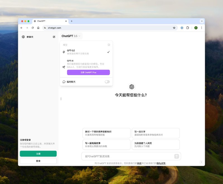Reload the ChatGPT page
The width and height of the screenshot is (223, 184).
[33, 28]
